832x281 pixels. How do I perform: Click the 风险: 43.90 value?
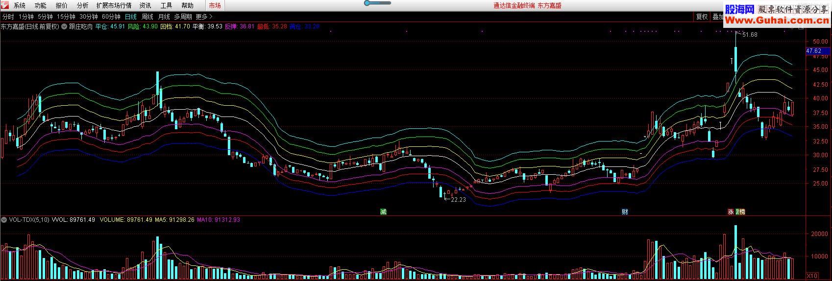point(143,26)
